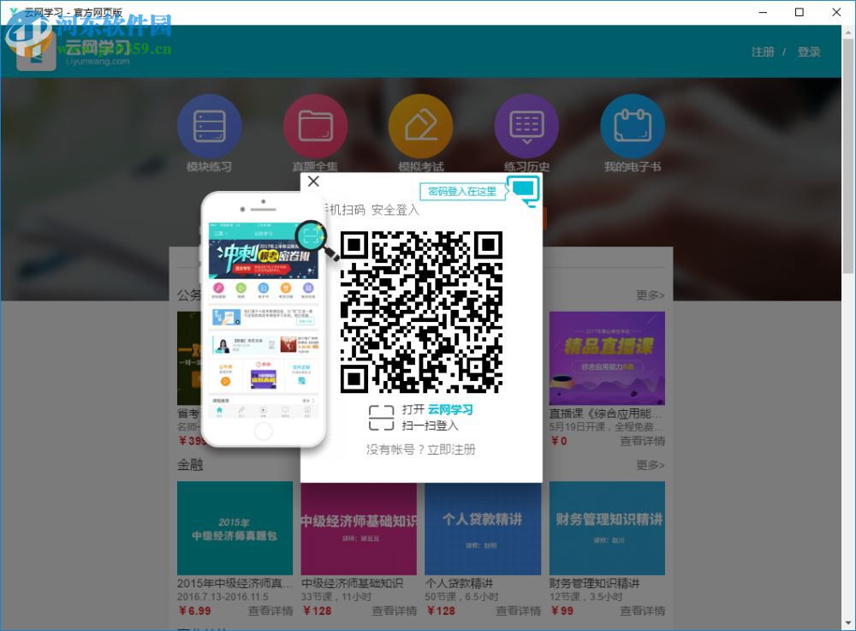Click 登录 in the top right corner
The width and height of the screenshot is (856, 631).
809,51
